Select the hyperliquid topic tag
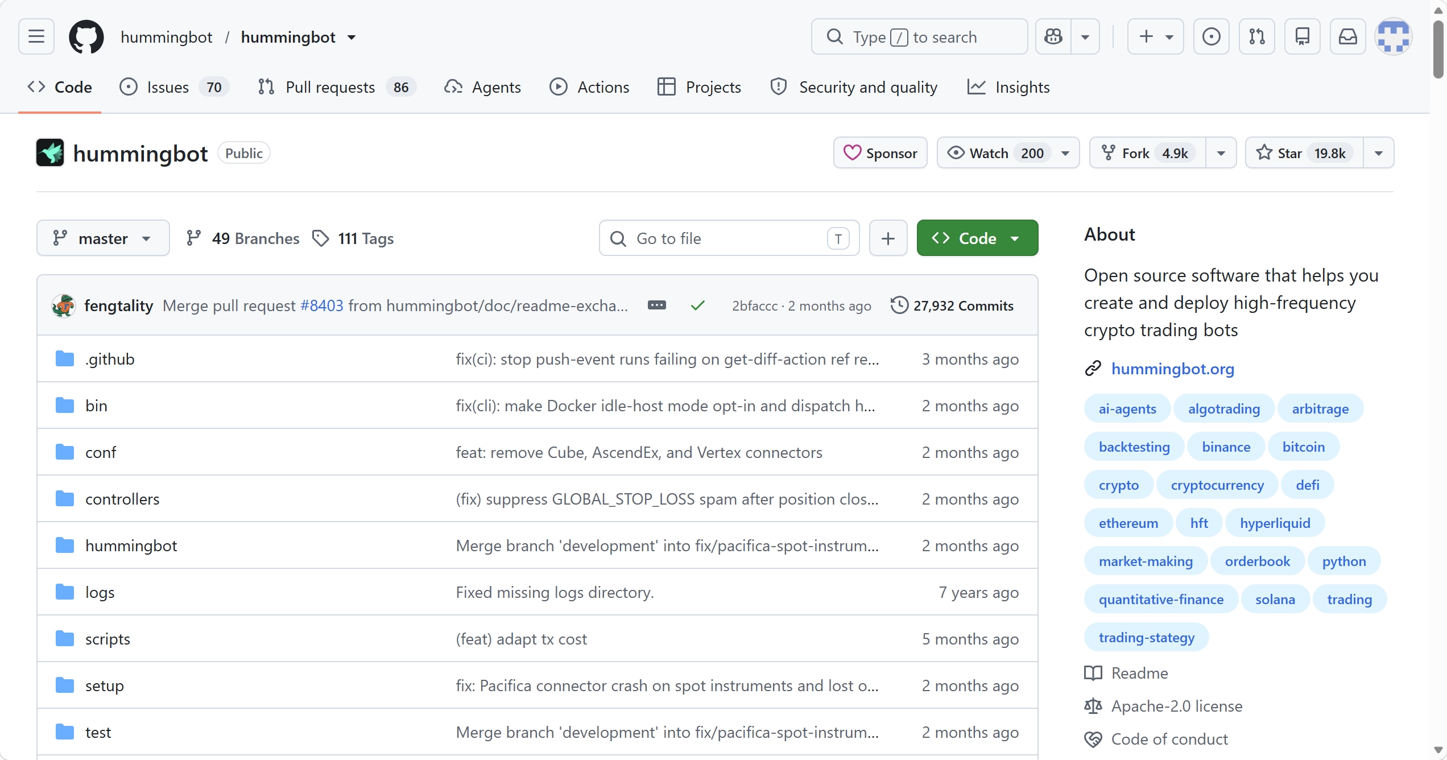1447x760 pixels. [x=1275, y=523]
